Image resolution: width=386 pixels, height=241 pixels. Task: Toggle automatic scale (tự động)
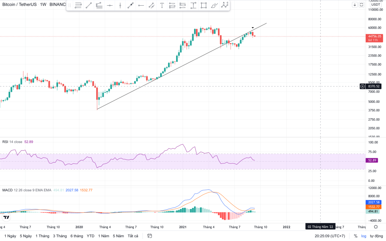[x=376, y=236]
